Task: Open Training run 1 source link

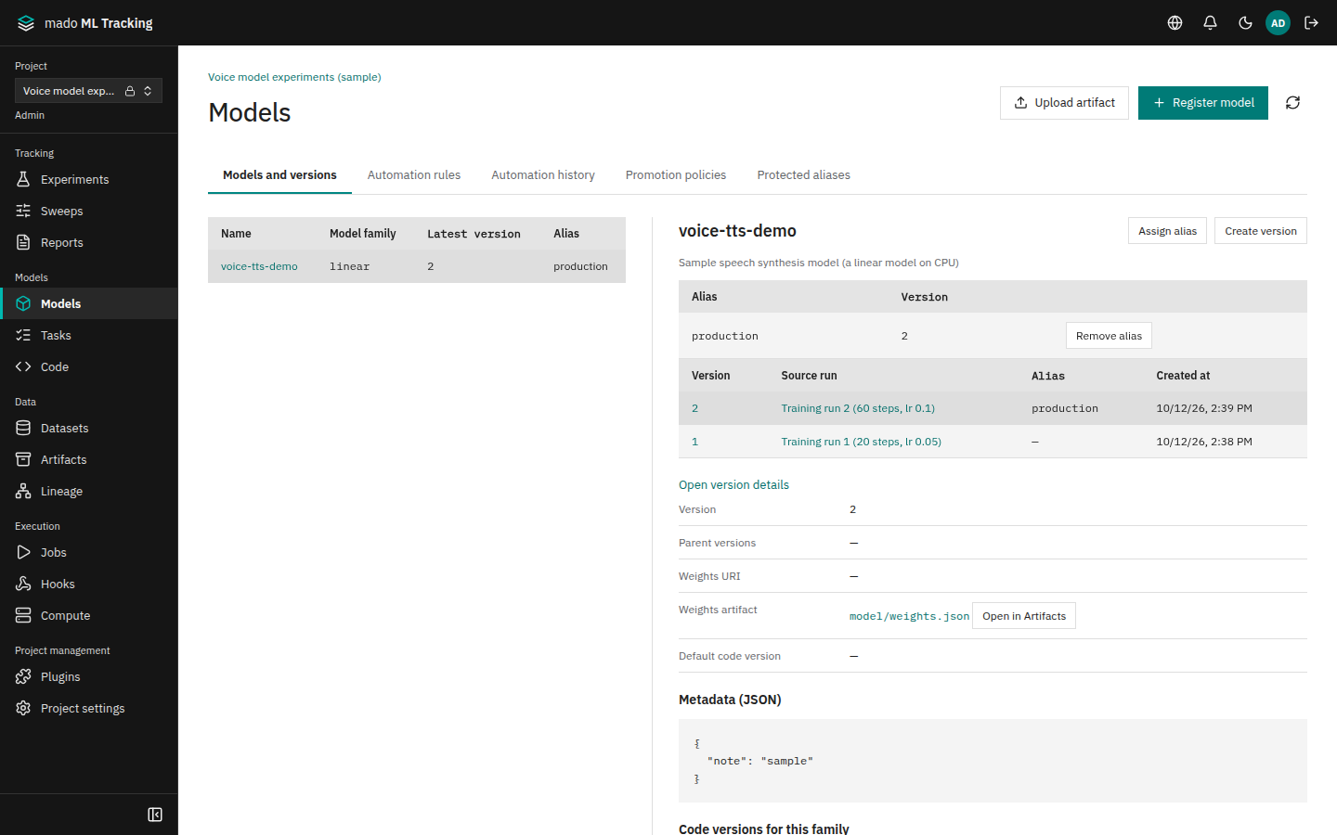Action: click(862, 442)
